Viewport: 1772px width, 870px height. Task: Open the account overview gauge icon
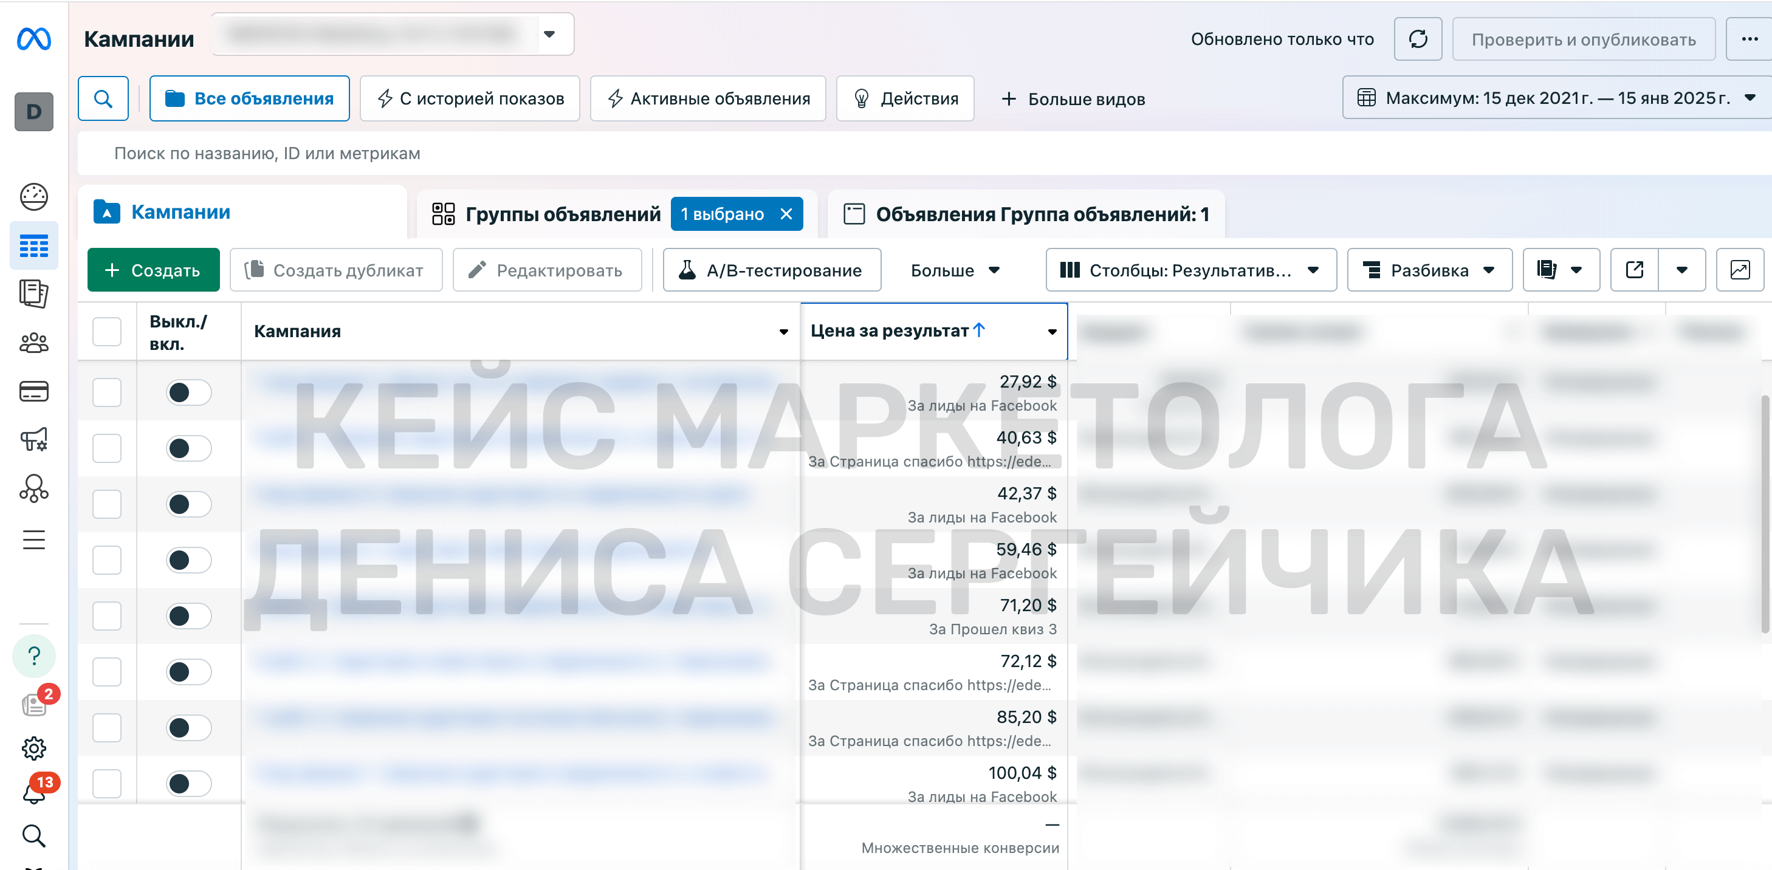33,197
